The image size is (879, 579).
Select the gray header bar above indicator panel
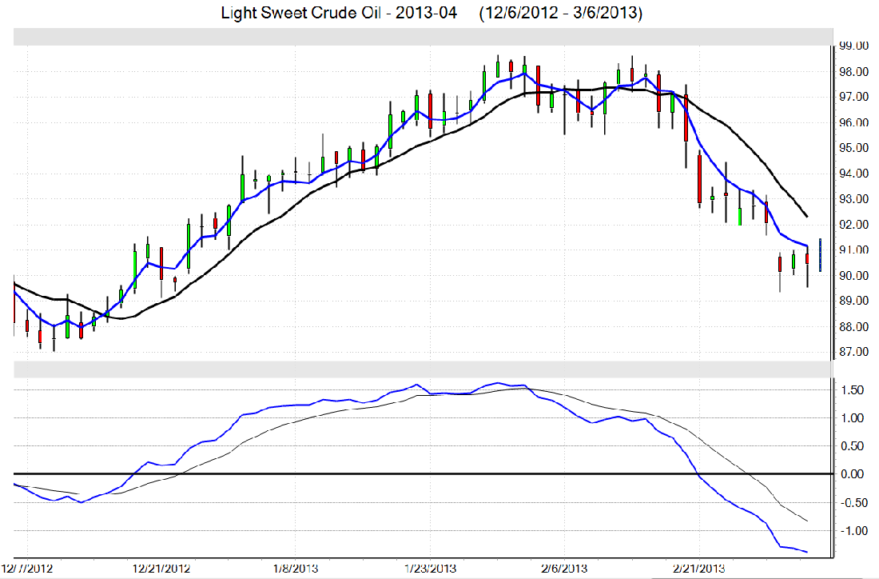click(x=420, y=369)
